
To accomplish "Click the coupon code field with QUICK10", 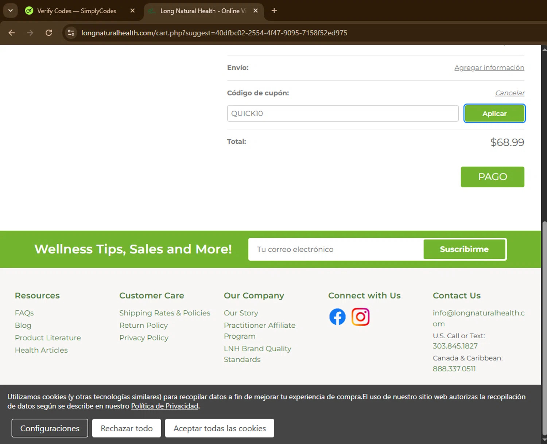I will 342,113.
